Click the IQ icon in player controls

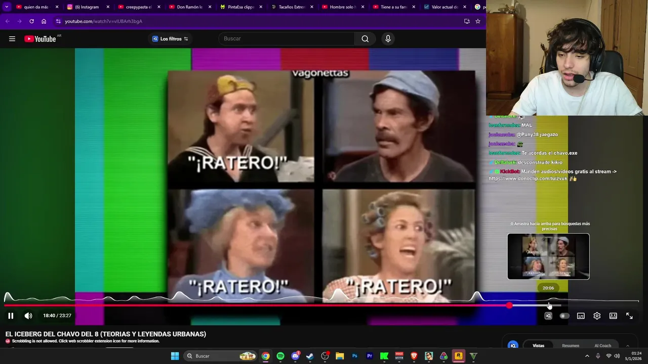pyautogui.click(x=548, y=316)
